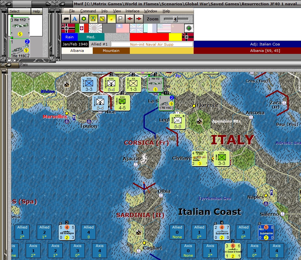This screenshot has height=260, width=301.
Task: Click the green circle button beside flags
Action: click(189, 28)
